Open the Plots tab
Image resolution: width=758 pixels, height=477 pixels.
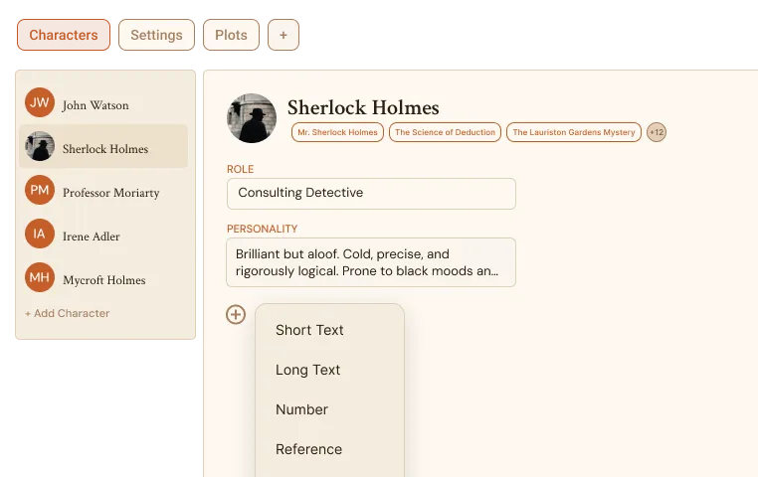coord(231,35)
